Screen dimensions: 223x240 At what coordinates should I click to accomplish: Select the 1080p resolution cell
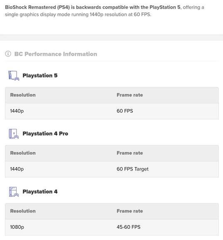click(17, 227)
